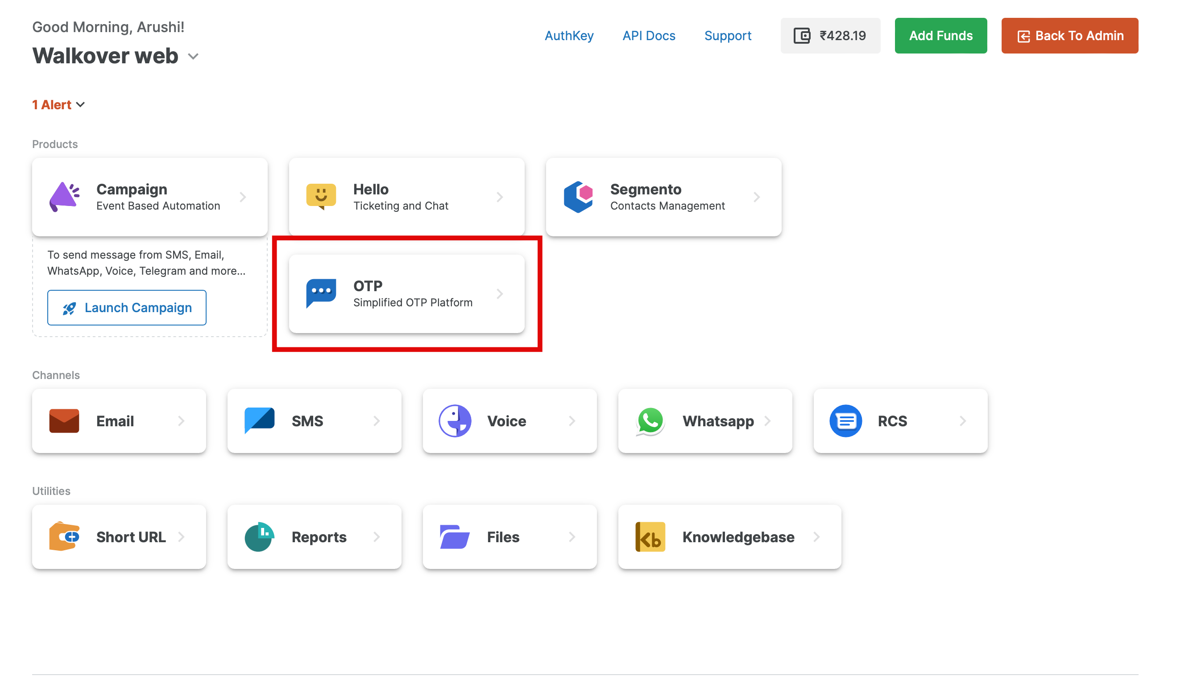Click the Hello smiley chat icon
The image size is (1193, 684).
(321, 197)
